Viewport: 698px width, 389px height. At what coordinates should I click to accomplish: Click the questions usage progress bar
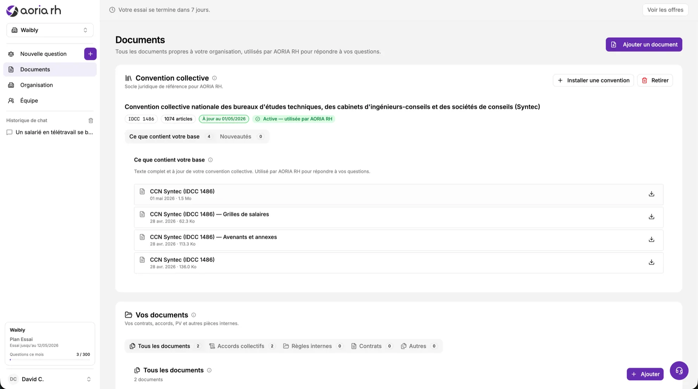pos(50,360)
